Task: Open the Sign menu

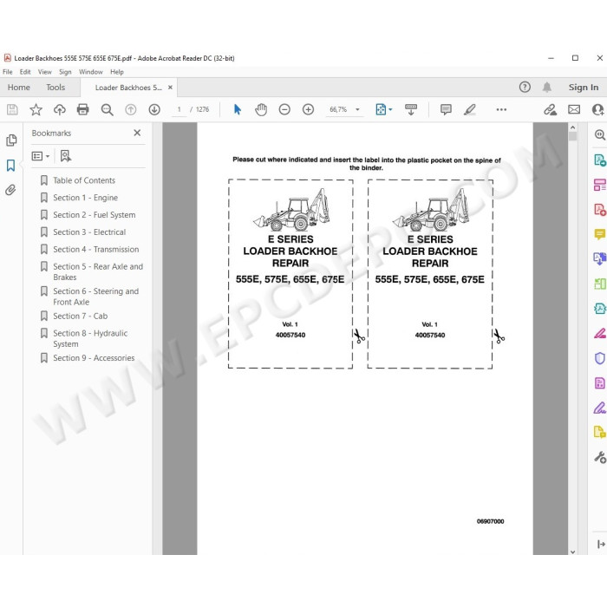Action: [x=65, y=72]
